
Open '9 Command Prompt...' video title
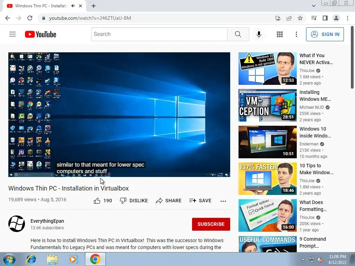(x=313, y=242)
